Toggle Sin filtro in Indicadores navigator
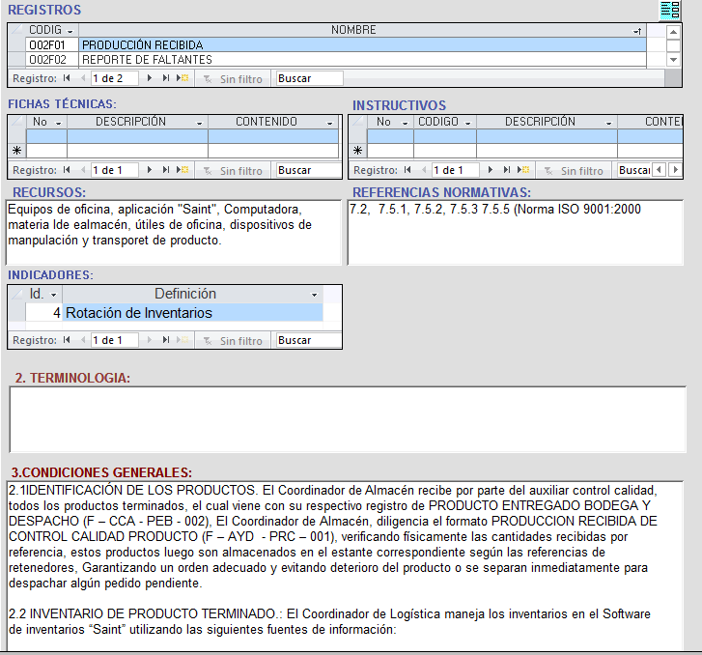The height and width of the screenshot is (655, 702). [233, 340]
